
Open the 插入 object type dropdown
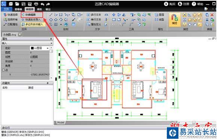(x=51, y=43)
